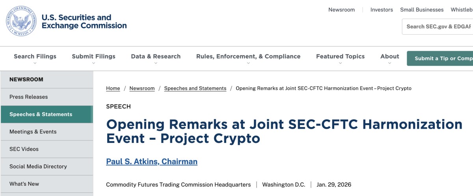This screenshot has height=196, width=473.
Task: Click the SEC seal logo
Action: [x=21, y=21]
